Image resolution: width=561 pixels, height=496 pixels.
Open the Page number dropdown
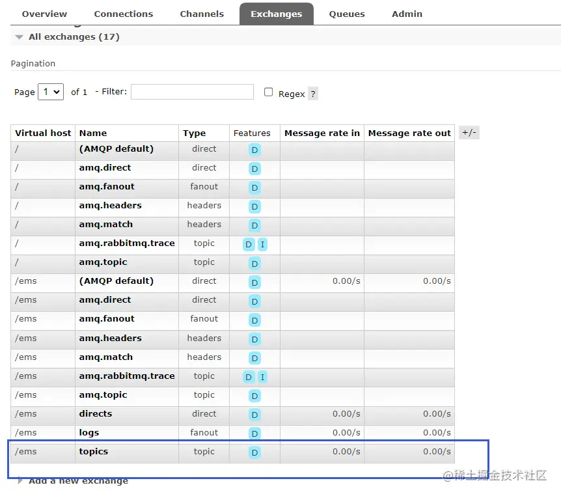tap(51, 92)
